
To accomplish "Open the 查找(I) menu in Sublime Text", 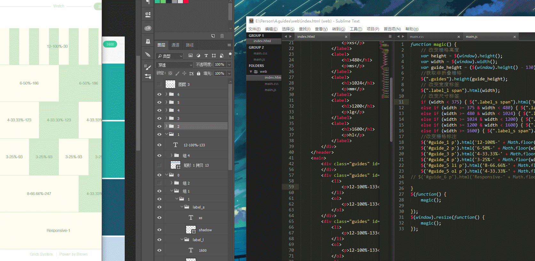I will click(305, 29).
